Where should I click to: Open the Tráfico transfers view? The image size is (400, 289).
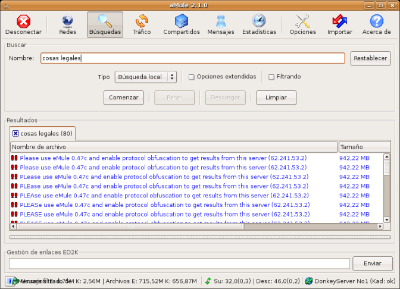point(142,24)
